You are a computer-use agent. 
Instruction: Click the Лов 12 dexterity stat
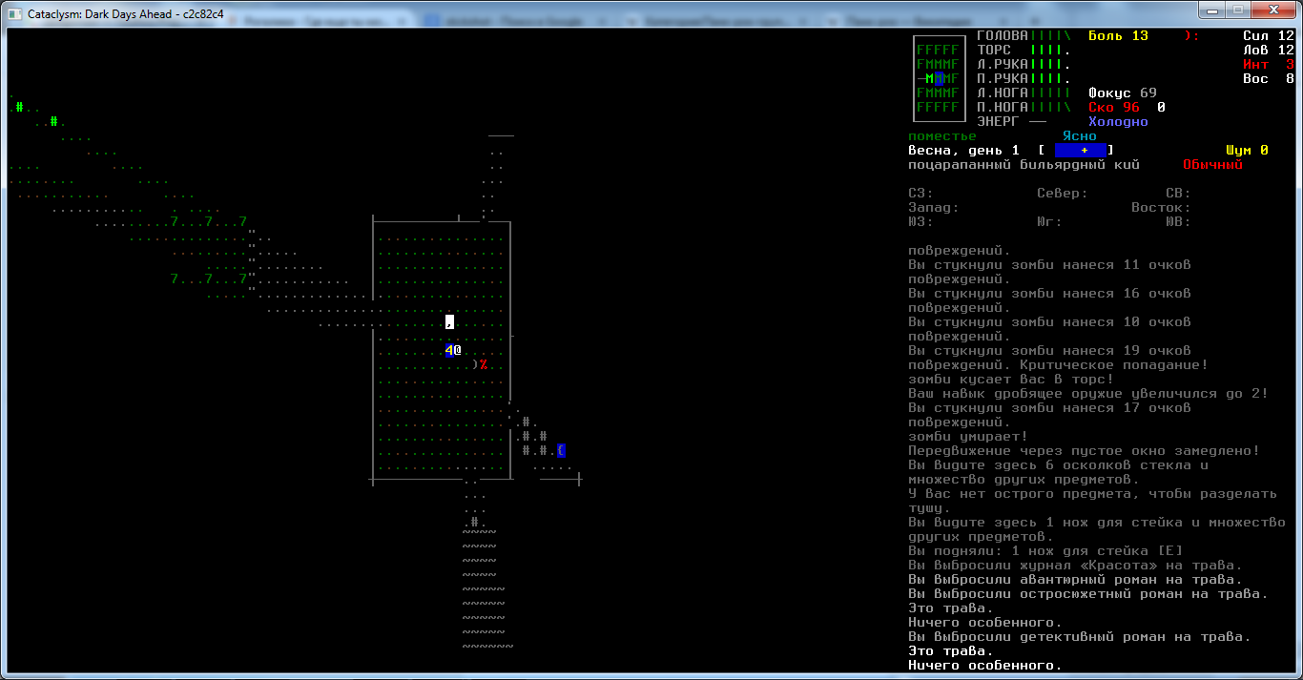(1269, 50)
